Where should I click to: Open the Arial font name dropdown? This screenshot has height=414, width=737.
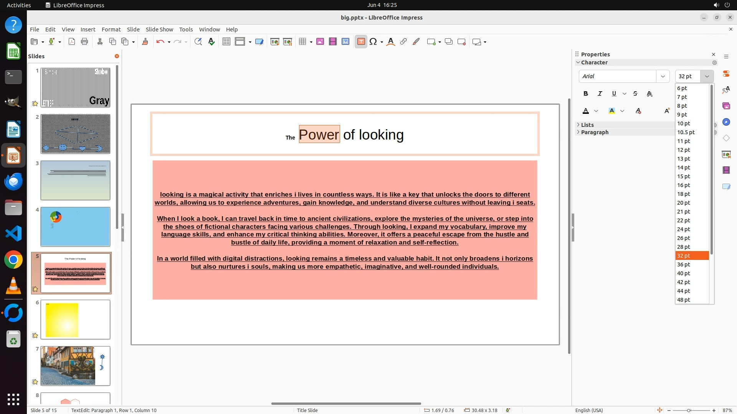pos(663,76)
